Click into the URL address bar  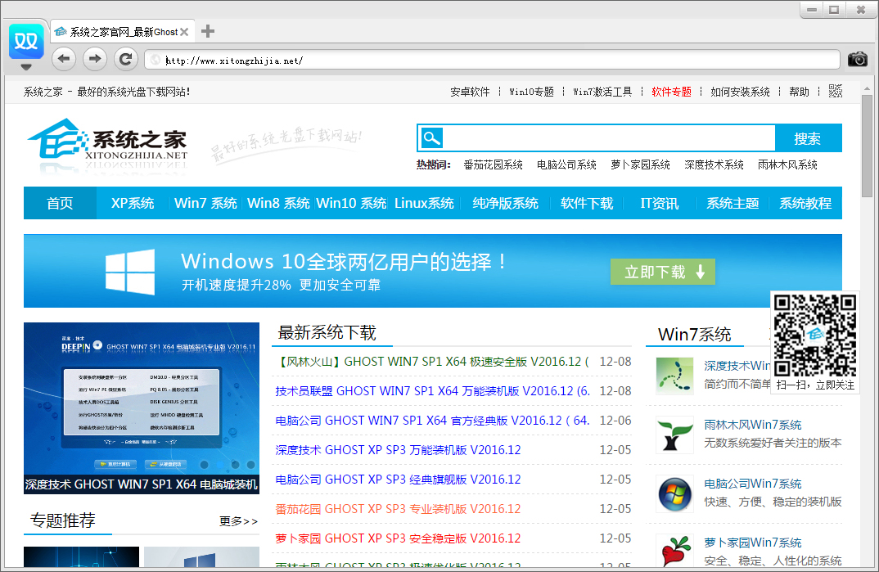click(491, 60)
